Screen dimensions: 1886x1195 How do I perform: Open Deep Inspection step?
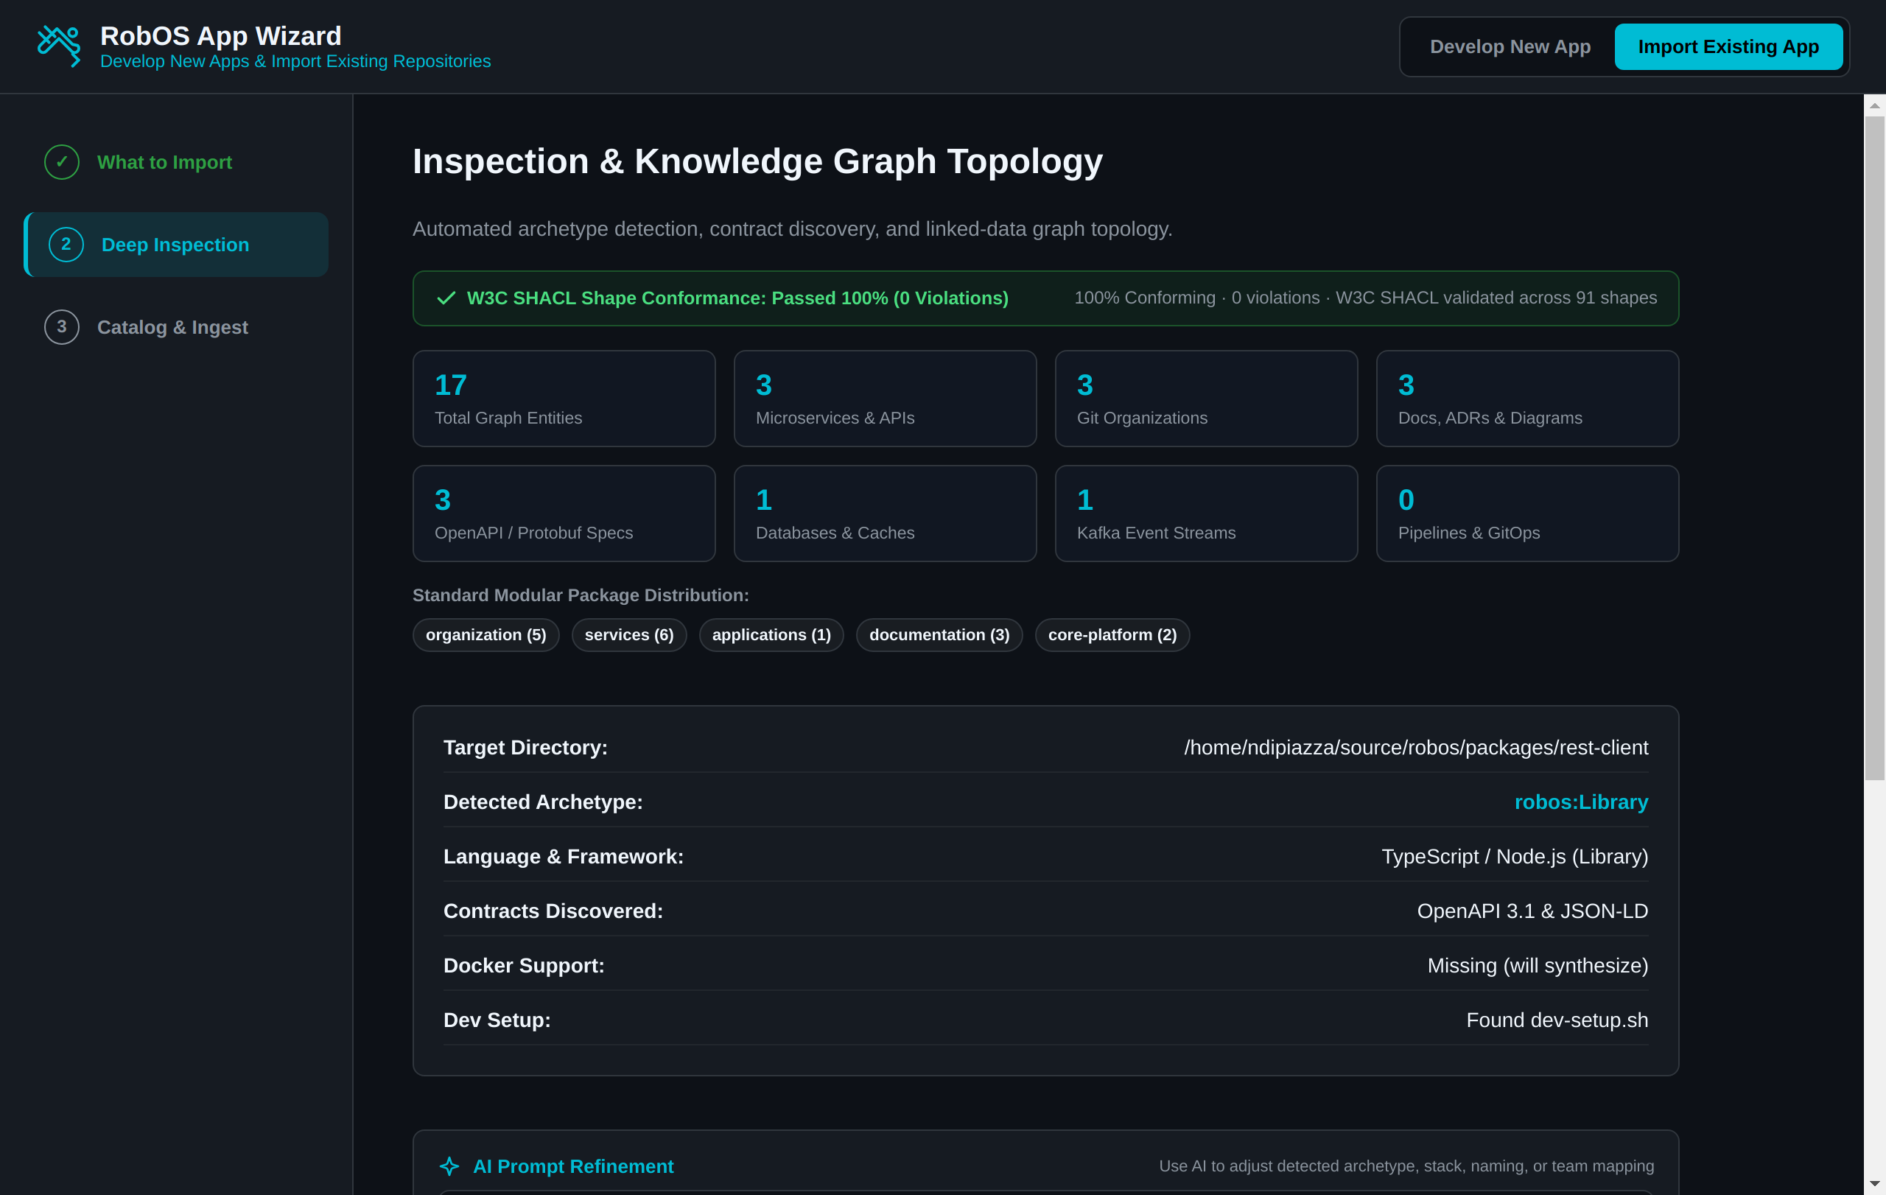tap(176, 245)
